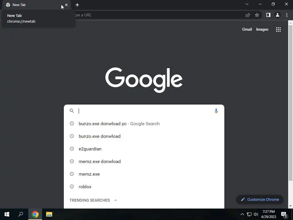Close the New Tab browser tab
Screen dimensions: 293x220
coord(66,5)
